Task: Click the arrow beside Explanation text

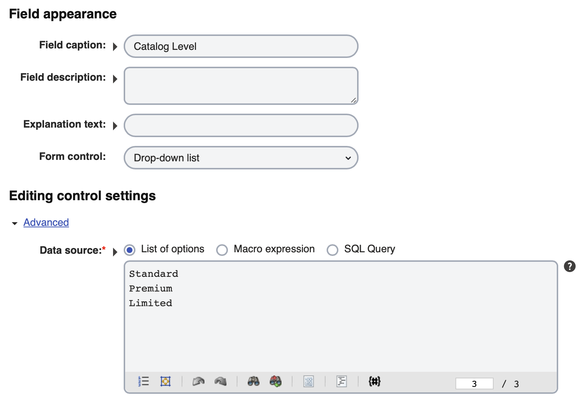Action: pyautogui.click(x=115, y=126)
